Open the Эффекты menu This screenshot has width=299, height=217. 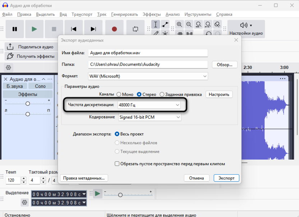click(152, 14)
